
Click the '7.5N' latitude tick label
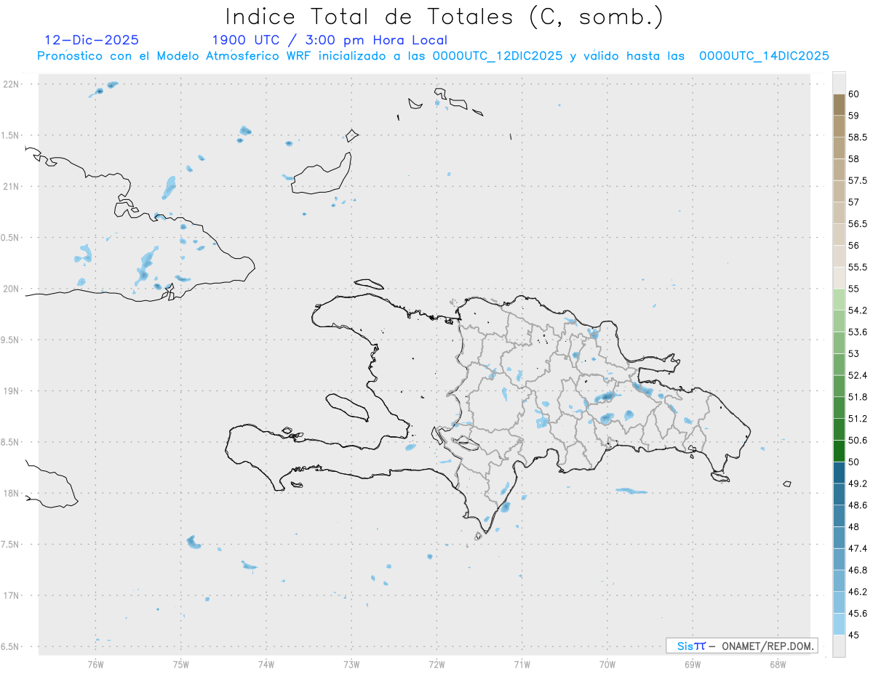(11, 545)
